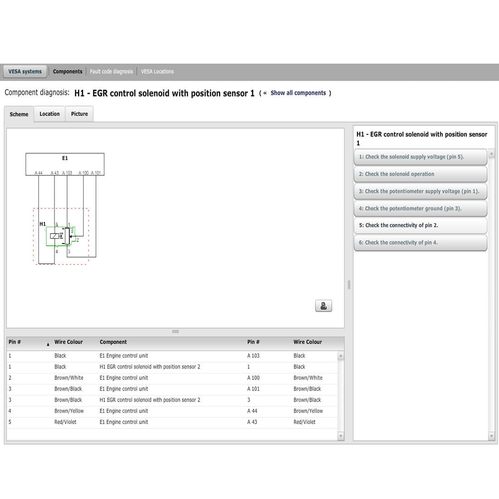
Task: Click the 'A 103' pin cell
Action: (x=253, y=356)
